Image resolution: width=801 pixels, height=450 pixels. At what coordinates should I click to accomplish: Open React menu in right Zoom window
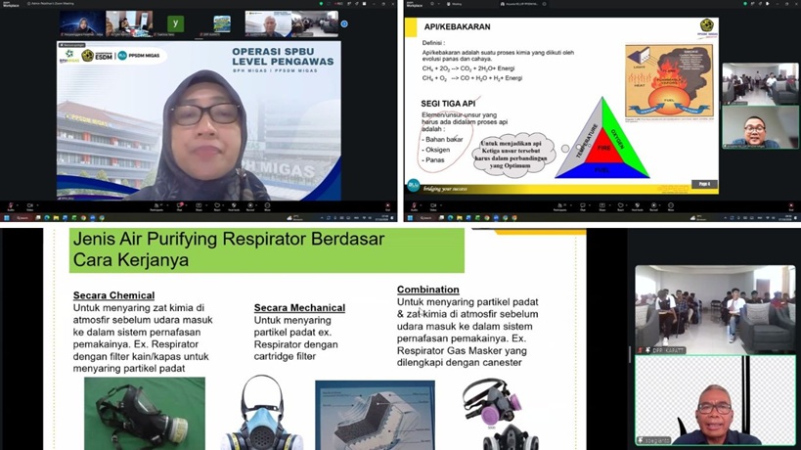620,205
